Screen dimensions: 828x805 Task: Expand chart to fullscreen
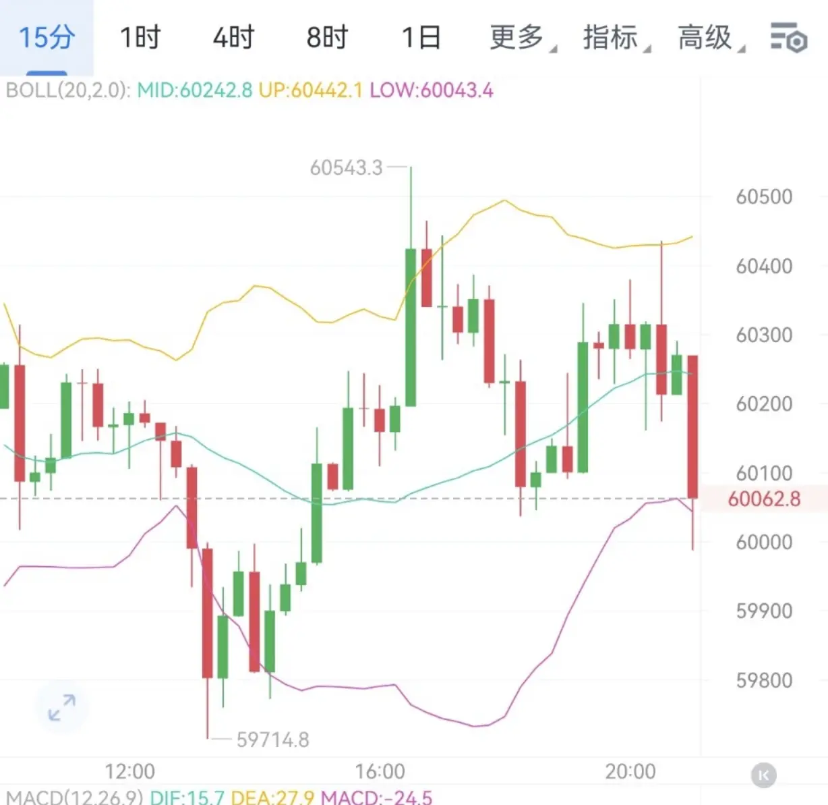coord(62,707)
